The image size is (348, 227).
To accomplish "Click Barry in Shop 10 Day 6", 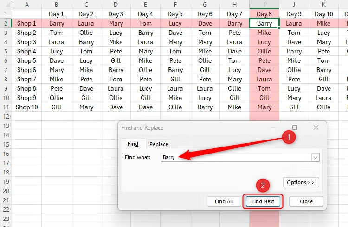I will 205,107.
